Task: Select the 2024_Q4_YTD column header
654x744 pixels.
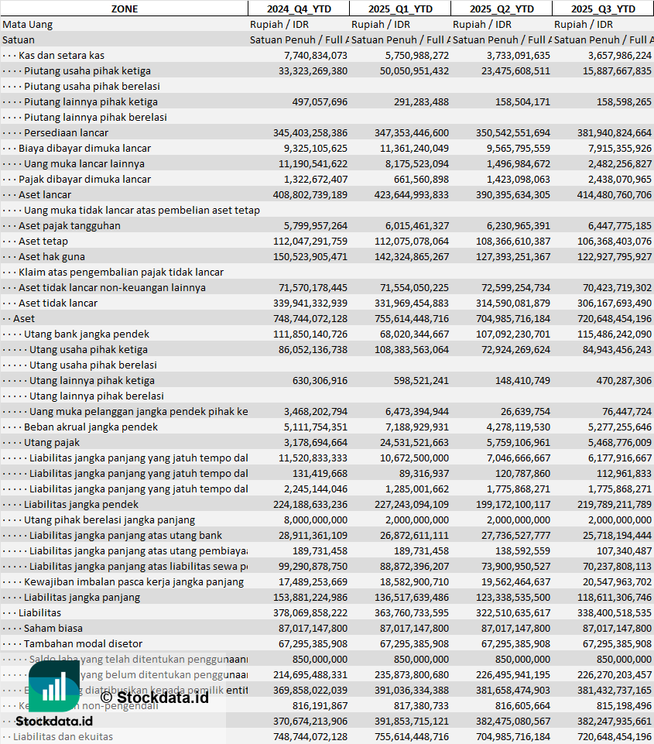Action: coord(299,9)
